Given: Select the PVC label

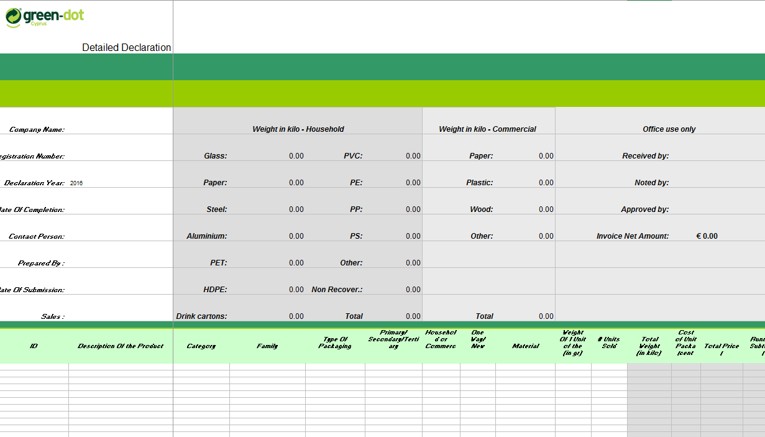Looking at the screenshot, I should pyautogui.click(x=354, y=156).
